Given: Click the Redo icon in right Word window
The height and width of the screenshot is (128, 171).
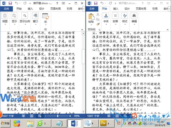Looking at the screenshot, I should (110, 3).
